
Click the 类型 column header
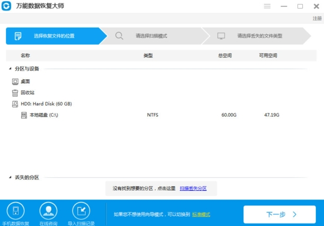pos(148,55)
